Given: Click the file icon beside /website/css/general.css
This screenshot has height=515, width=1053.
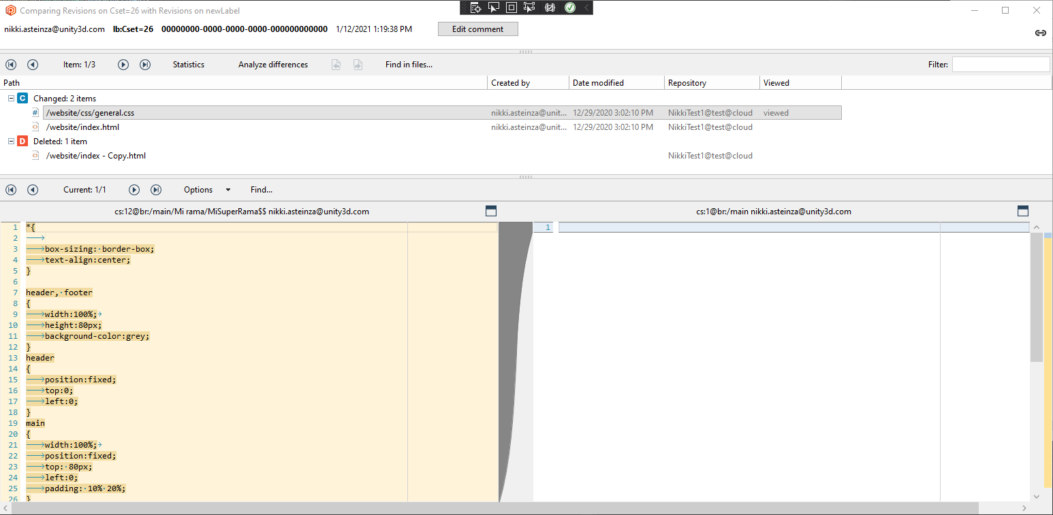Looking at the screenshot, I should pyautogui.click(x=35, y=112).
